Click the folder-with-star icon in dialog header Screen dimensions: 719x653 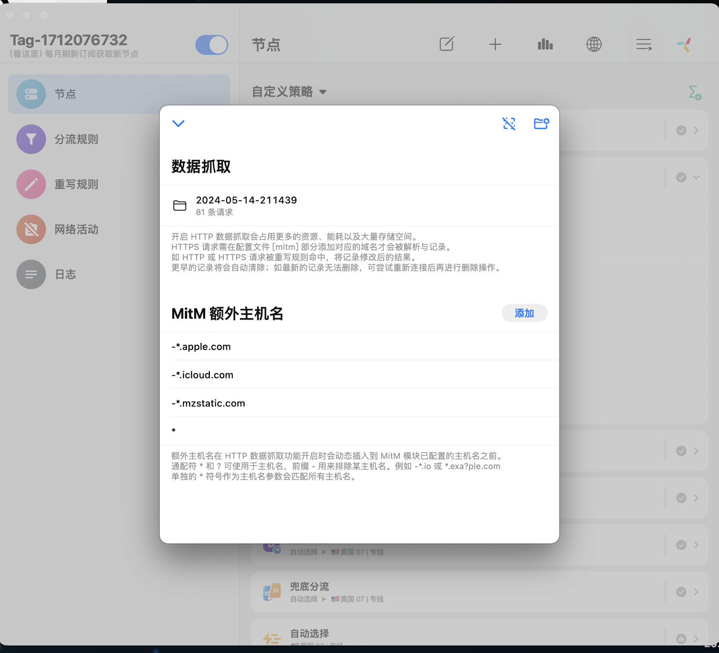tap(541, 123)
